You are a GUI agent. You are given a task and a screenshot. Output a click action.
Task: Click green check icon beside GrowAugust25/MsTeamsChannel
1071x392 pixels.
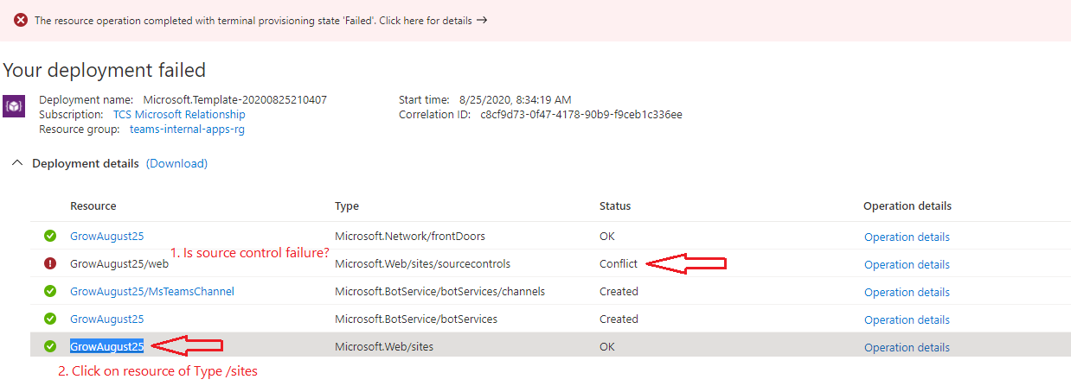click(x=50, y=291)
